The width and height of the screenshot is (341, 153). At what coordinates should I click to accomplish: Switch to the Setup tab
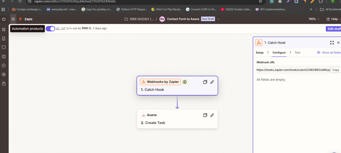259,52
